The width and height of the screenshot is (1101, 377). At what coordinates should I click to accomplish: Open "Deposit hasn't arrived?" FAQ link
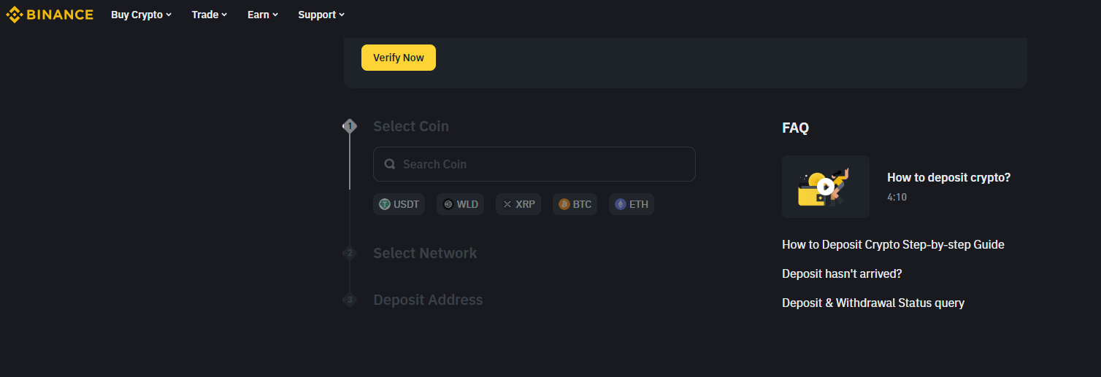(x=842, y=273)
